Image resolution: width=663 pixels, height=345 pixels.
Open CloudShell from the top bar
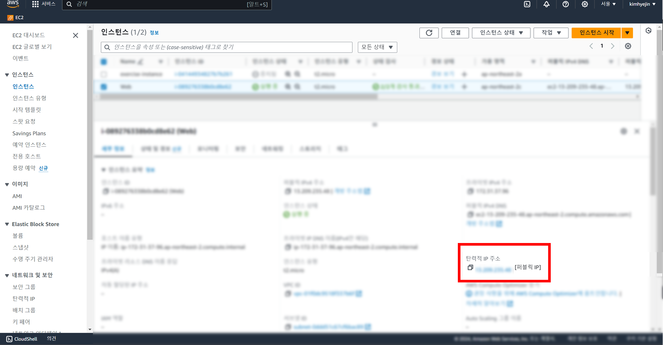527,4
